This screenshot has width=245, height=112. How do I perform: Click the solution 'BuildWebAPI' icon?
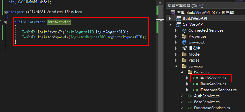click(173, 12)
